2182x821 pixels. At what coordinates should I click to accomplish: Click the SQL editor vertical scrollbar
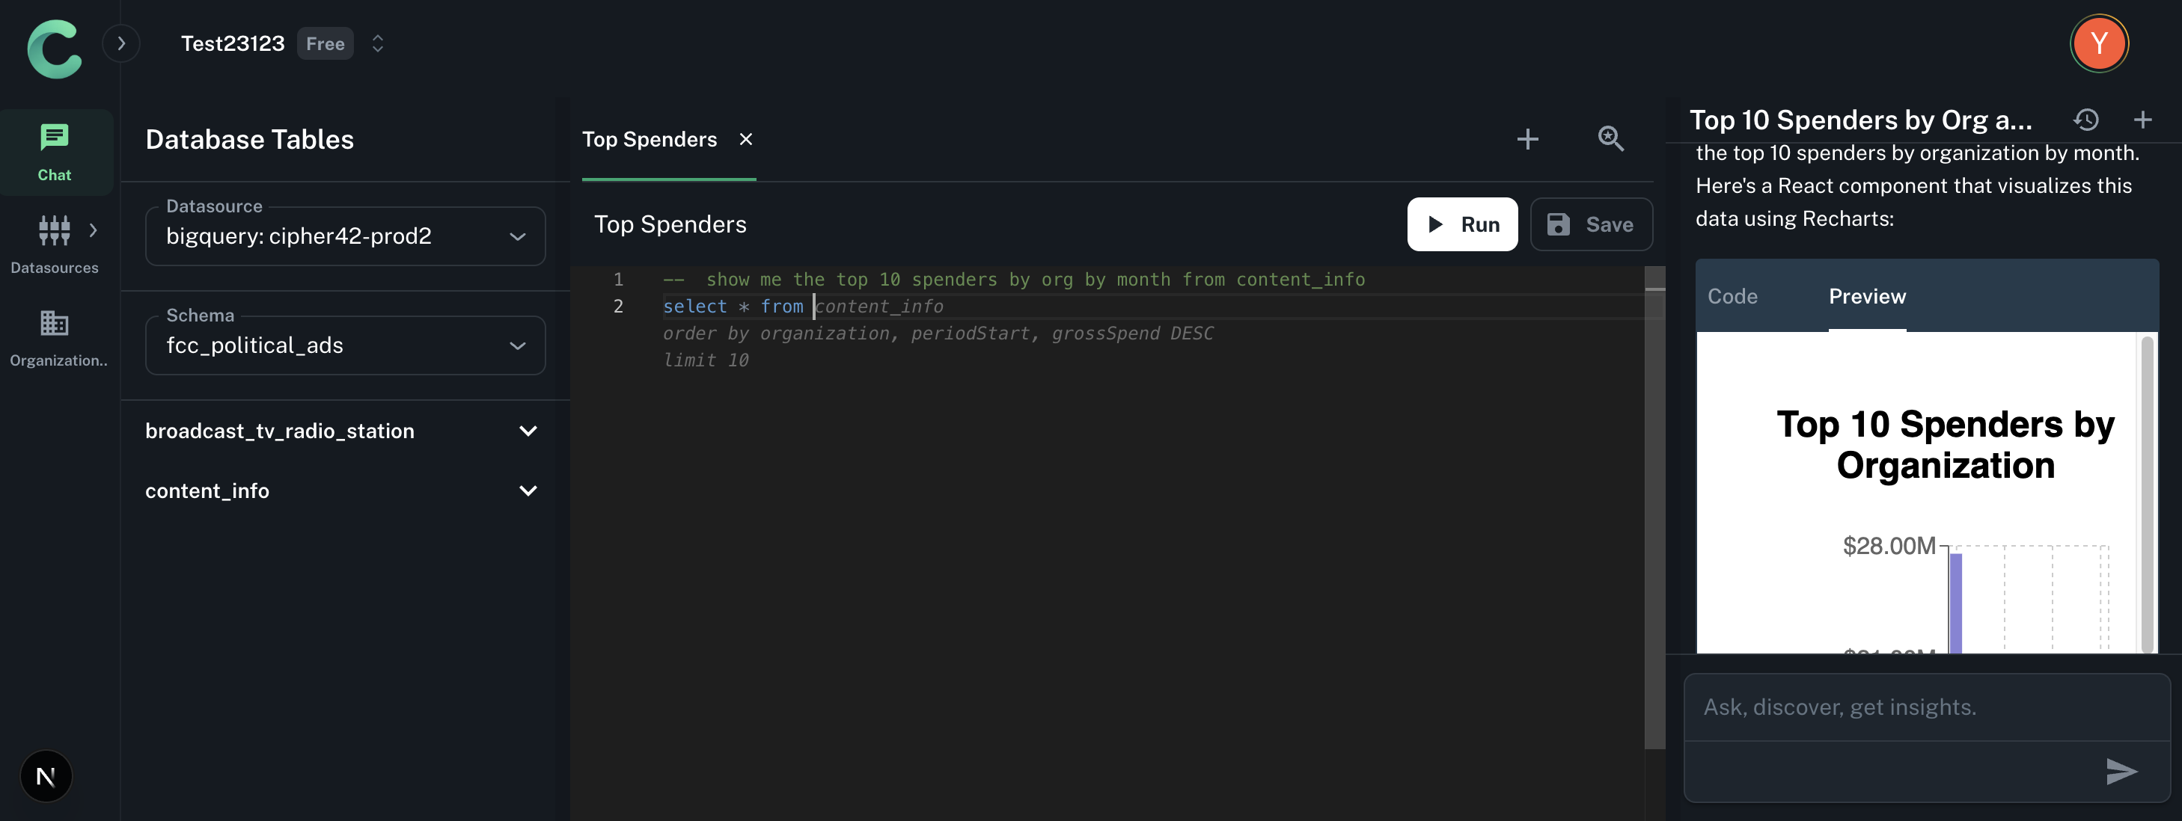click(x=1654, y=508)
